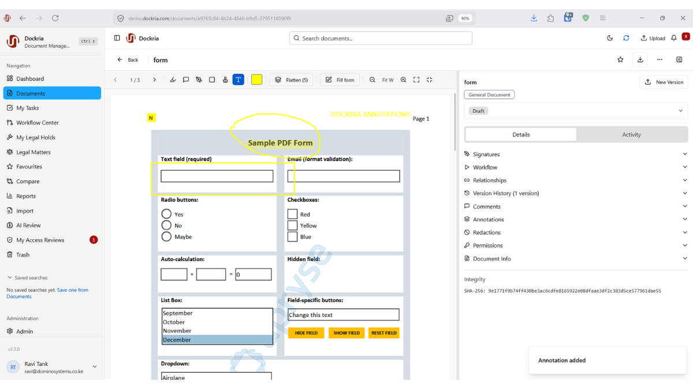Viewport: 693px width, 389px height.
Task: Click the Back arrow button
Action: (x=128, y=59)
